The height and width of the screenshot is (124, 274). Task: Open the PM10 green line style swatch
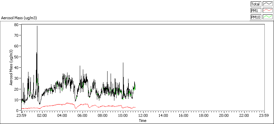(x=268, y=17)
